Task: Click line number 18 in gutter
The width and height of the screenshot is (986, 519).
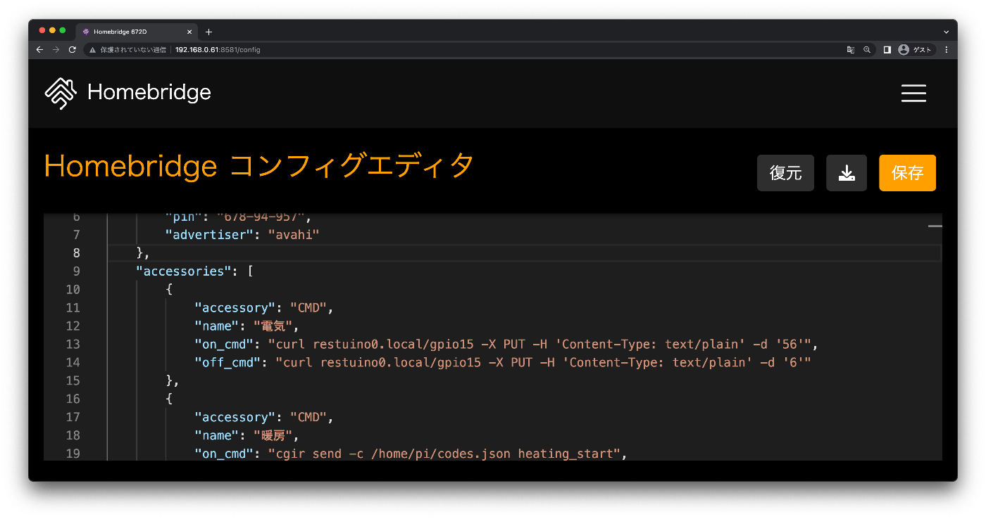Action: coord(73,436)
